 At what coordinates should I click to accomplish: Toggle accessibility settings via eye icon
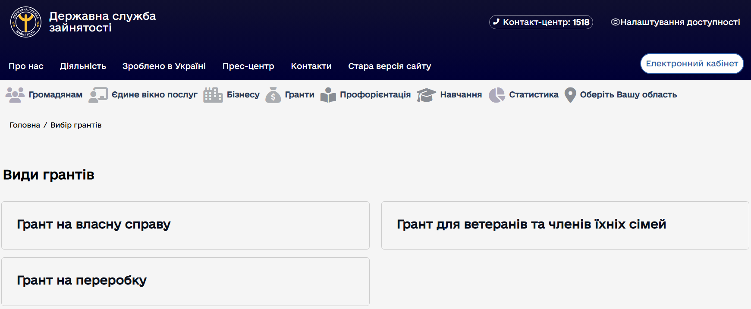click(615, 22)
